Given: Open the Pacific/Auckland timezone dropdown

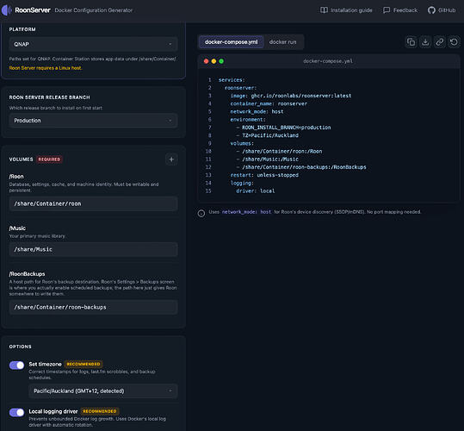Looking at the screenshot, I should click(103, 391).
